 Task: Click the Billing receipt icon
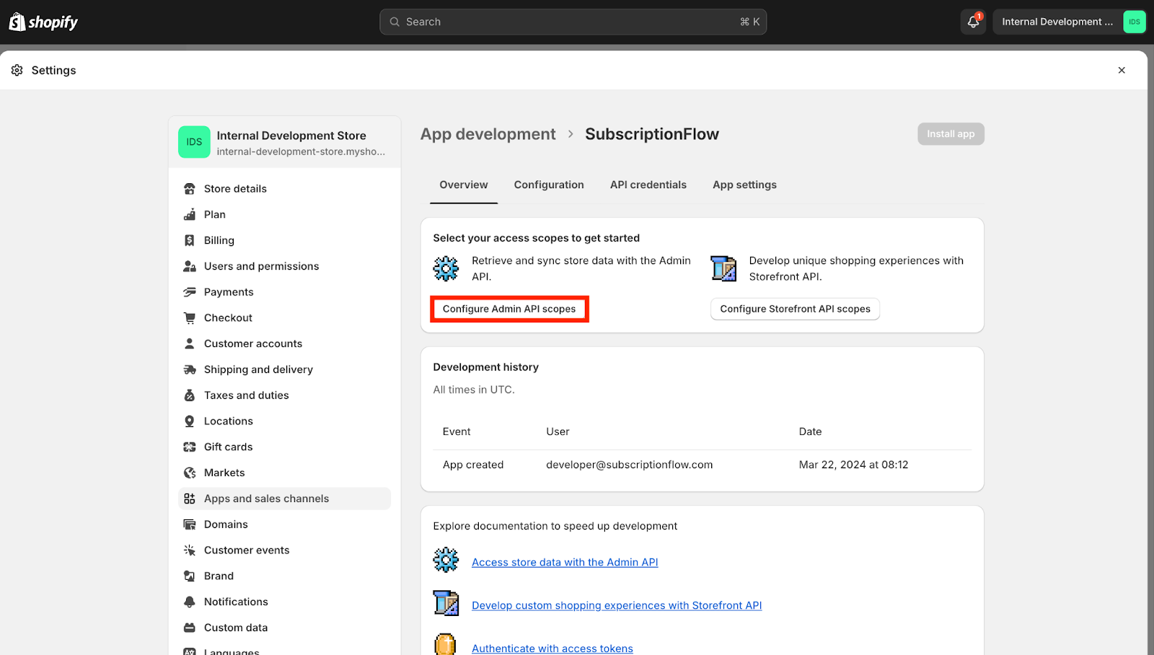(x=190, y=240)
